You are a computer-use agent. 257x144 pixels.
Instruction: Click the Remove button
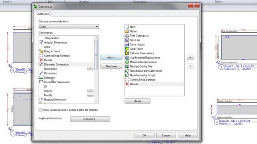click(x=111, y=66)
